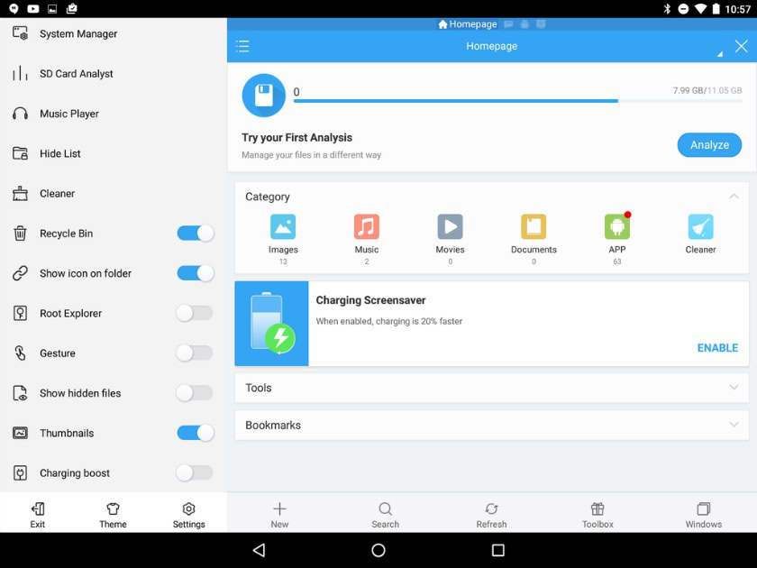Expand the Tools section
This screenshot has height=568, width=757.
(x=491, y=388)
